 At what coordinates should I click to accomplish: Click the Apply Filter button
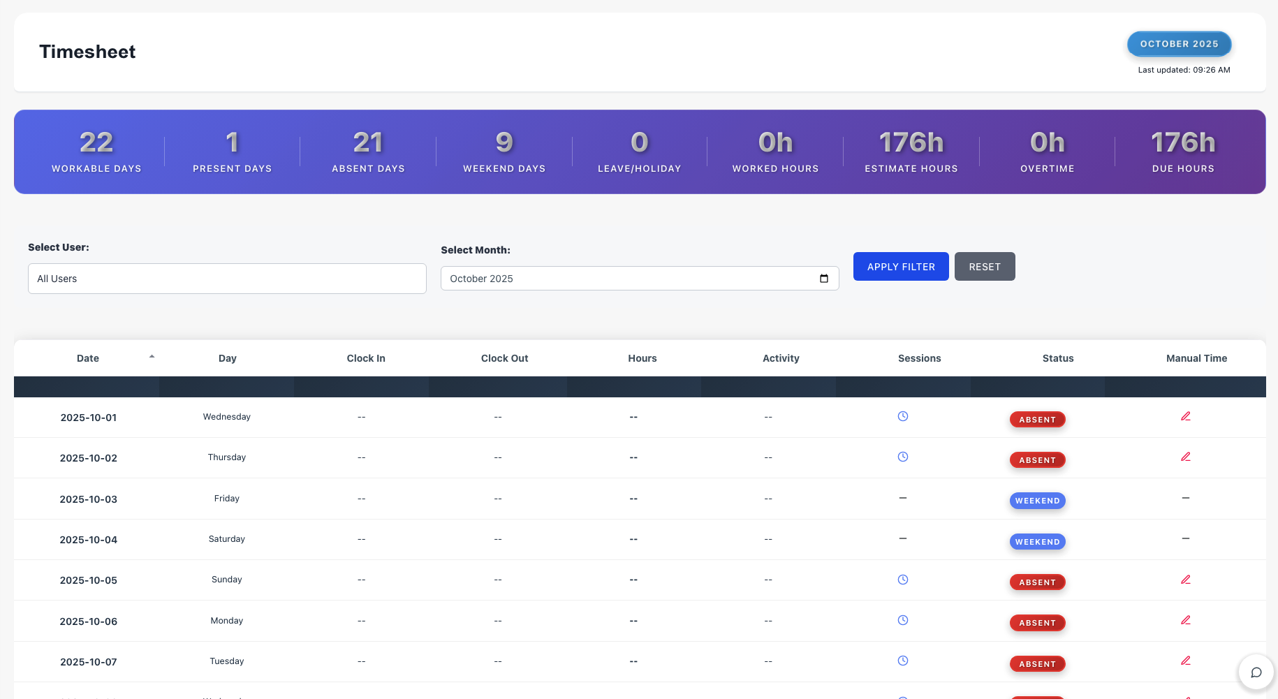[900, 267]
